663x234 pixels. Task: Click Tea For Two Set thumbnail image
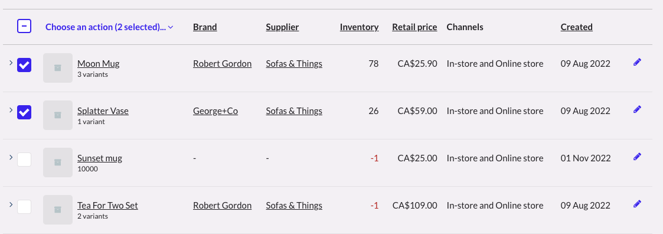[58, 210]
